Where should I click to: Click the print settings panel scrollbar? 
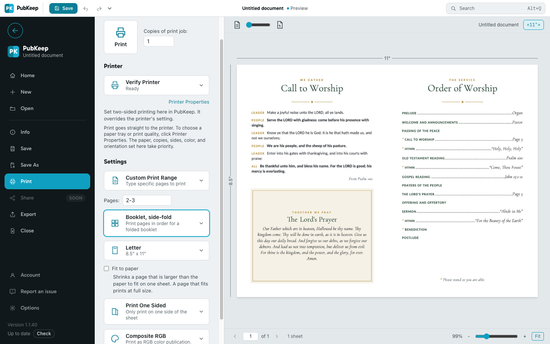click(x=222, y=179)
